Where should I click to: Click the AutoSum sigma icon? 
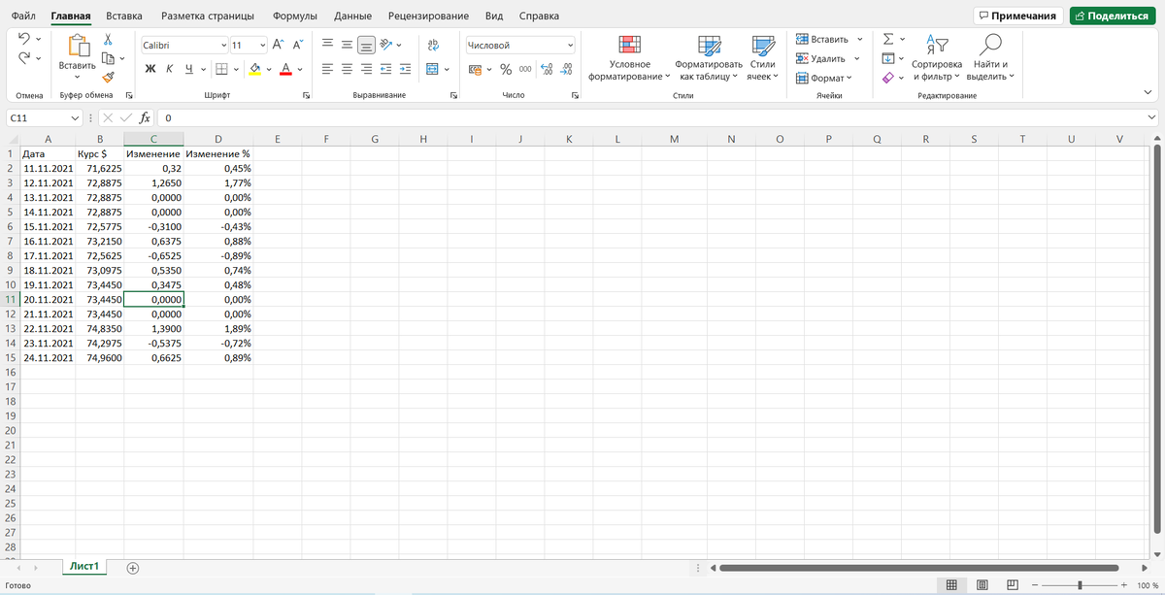point(888,39)
